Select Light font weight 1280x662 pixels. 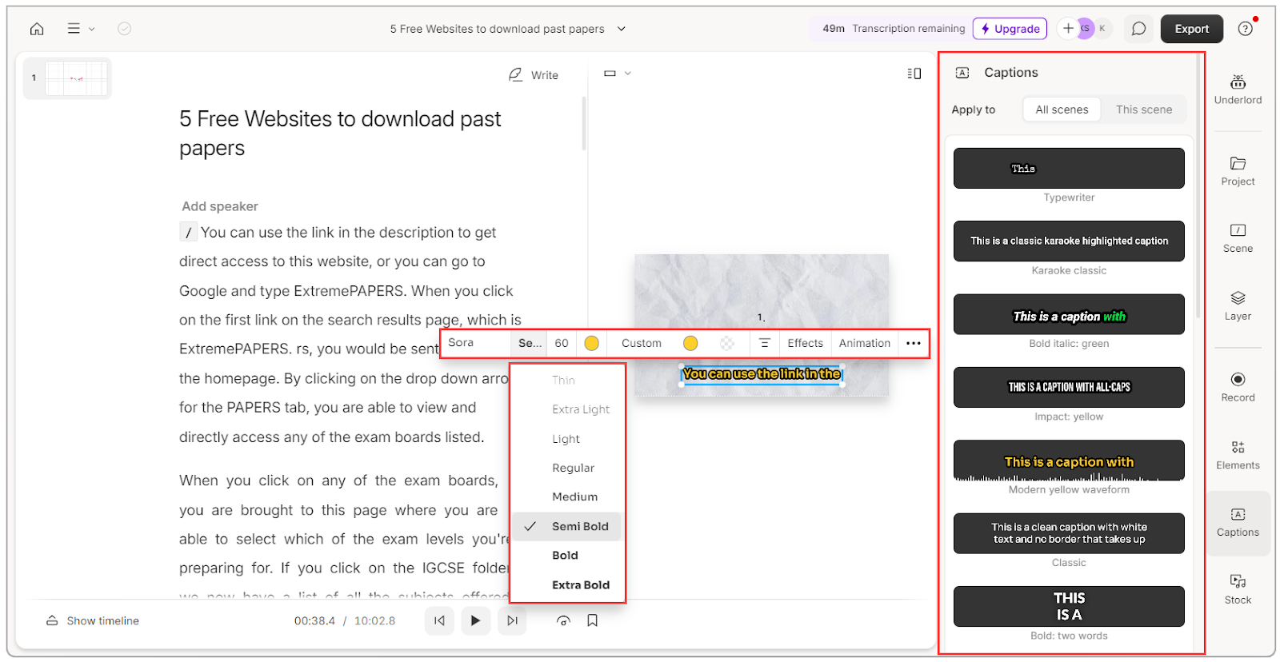pos(567,439)
